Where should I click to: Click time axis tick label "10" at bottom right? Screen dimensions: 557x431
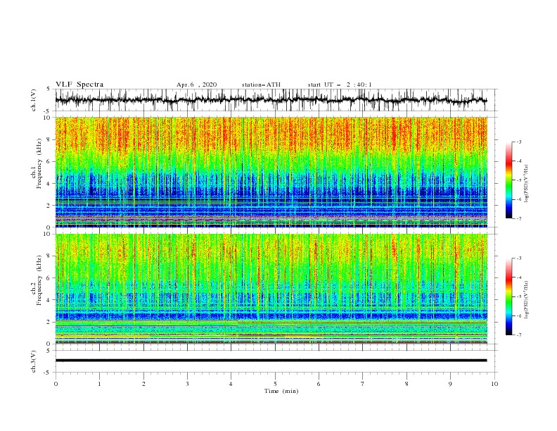point(494,384)
